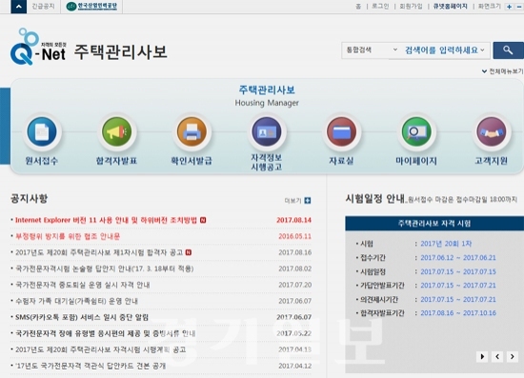Click the 마이페이지 label
This screenshot has width=524, height=378.
(416, 161)
